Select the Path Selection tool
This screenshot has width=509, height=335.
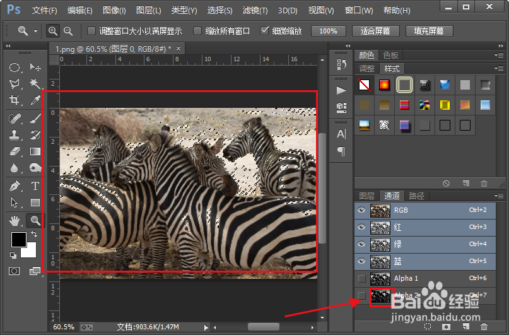tap(15, 203)
